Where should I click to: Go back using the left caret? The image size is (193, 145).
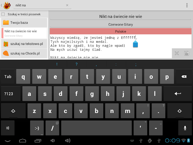coord(1,5)
